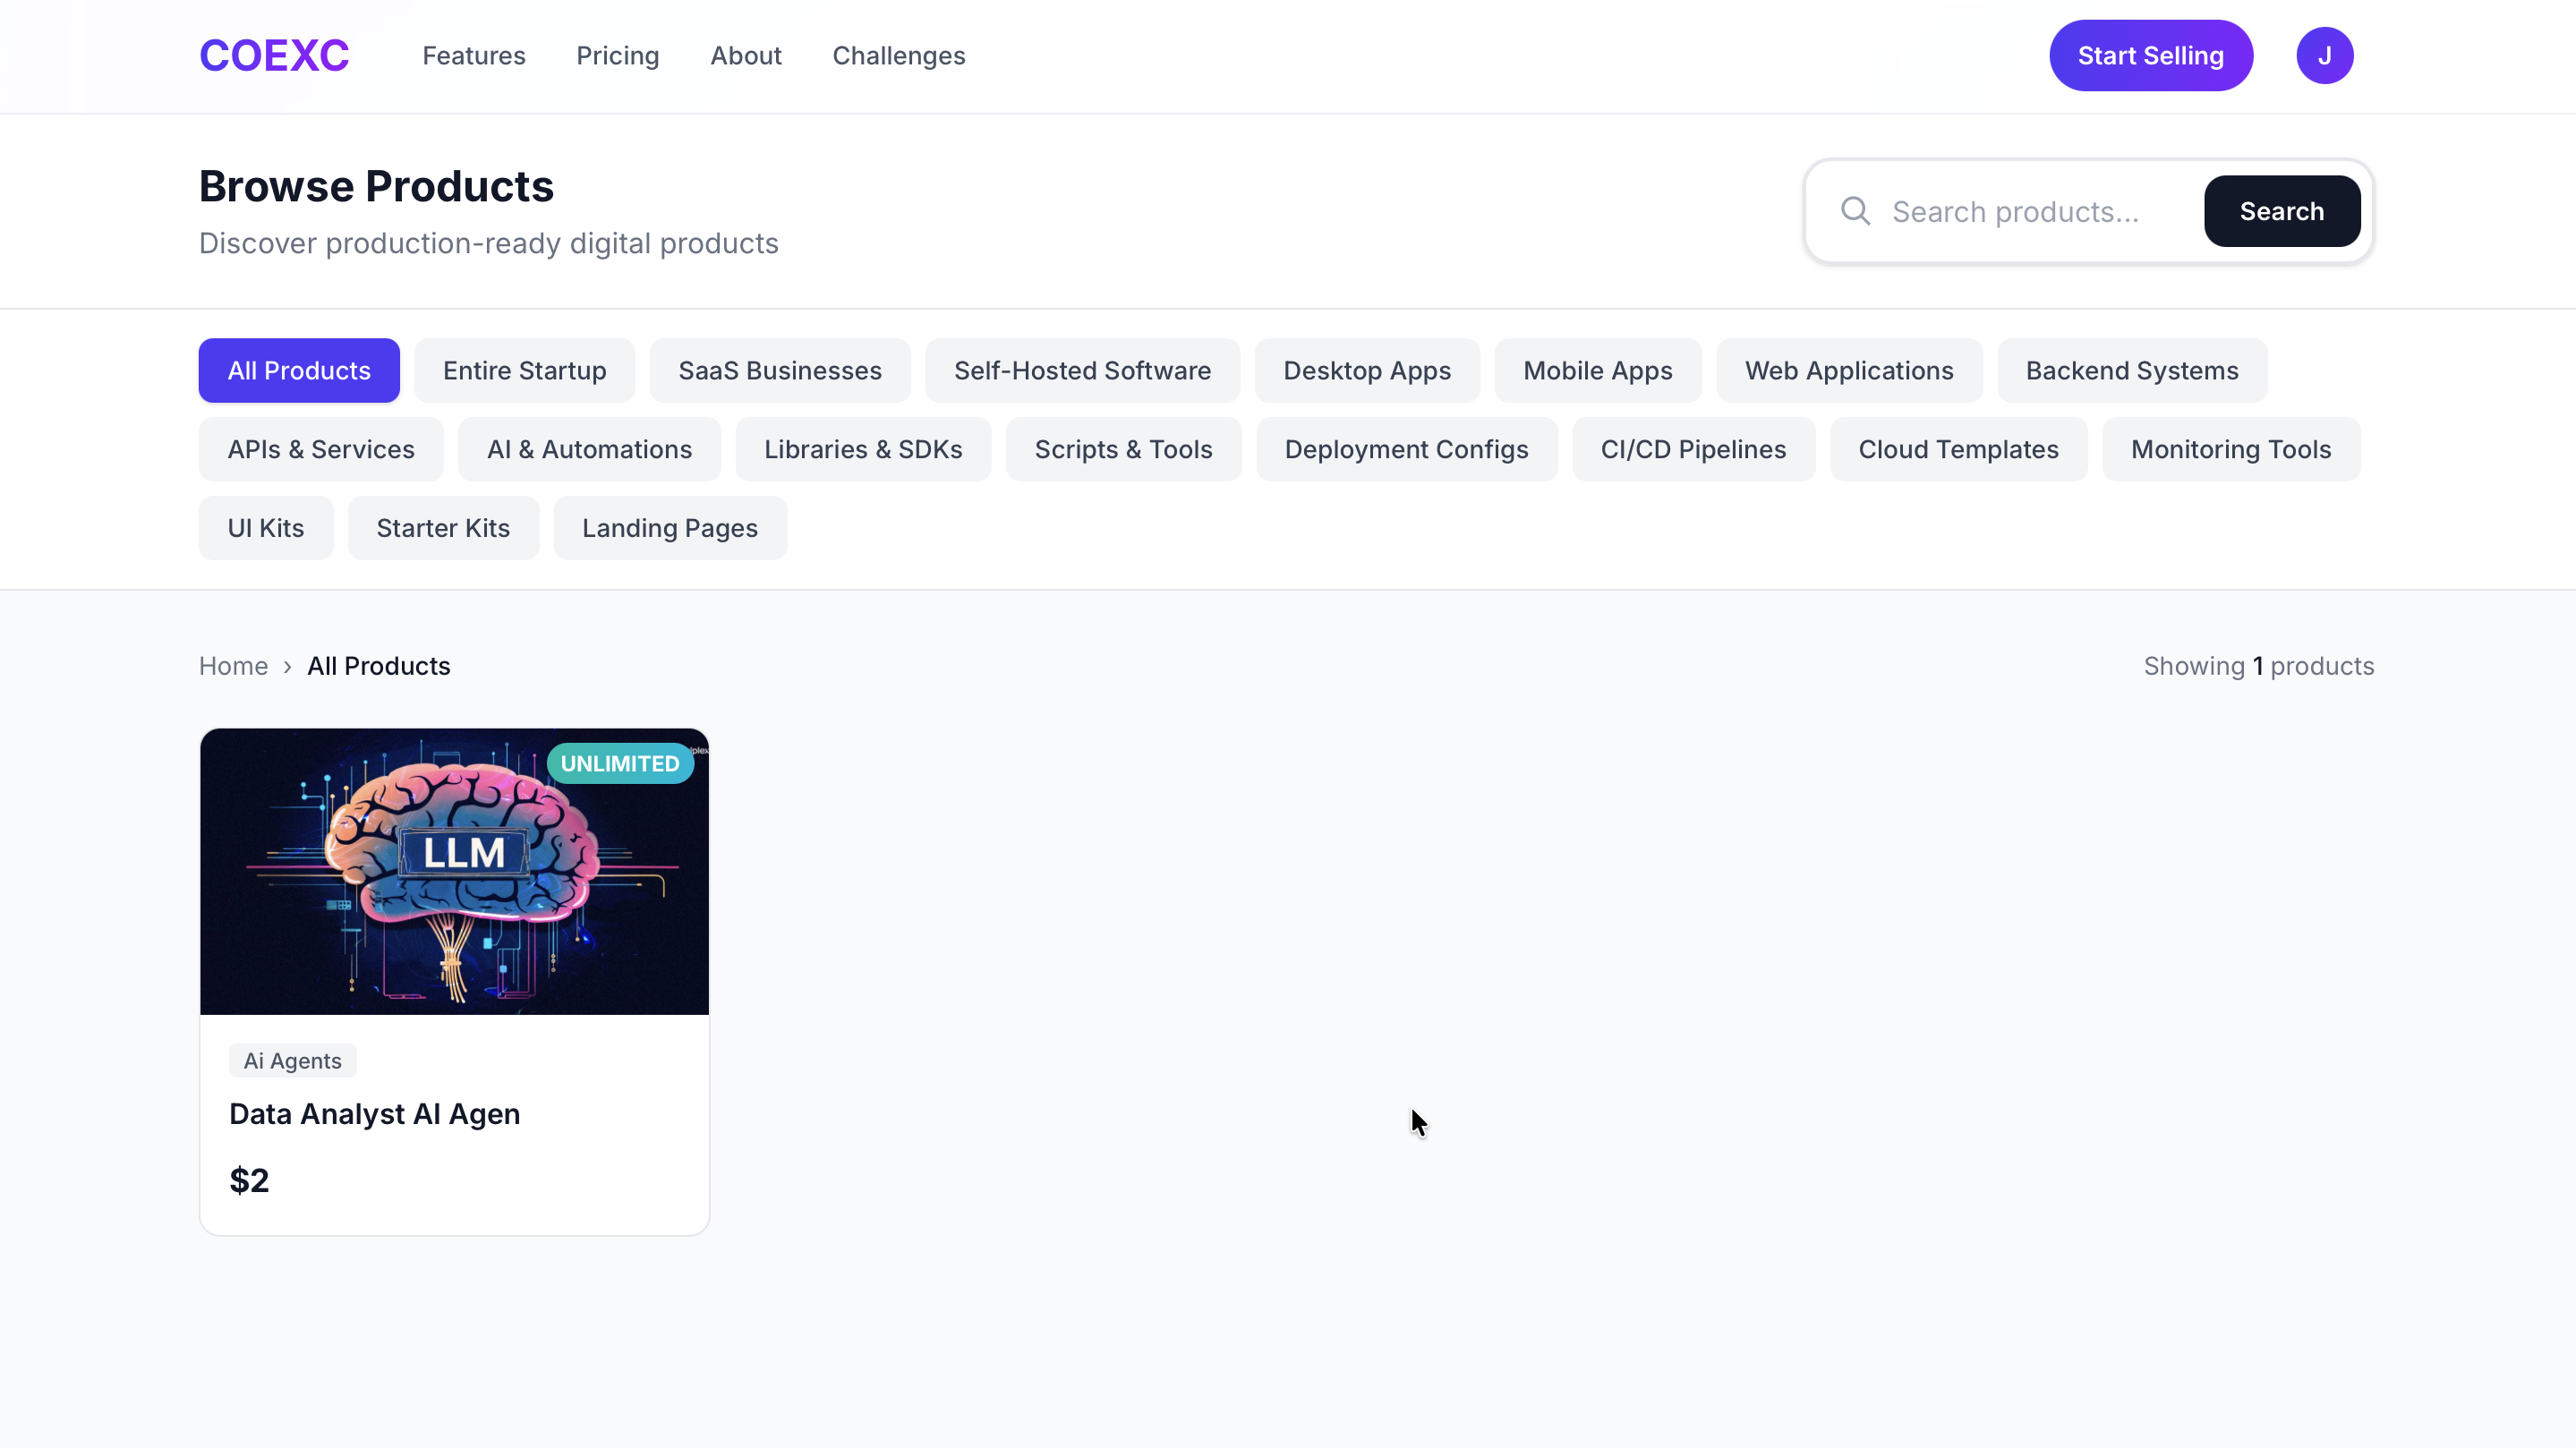The image size is (2576, 1448).
Task: Go to the Pricing page
Action: coord(617,56)
